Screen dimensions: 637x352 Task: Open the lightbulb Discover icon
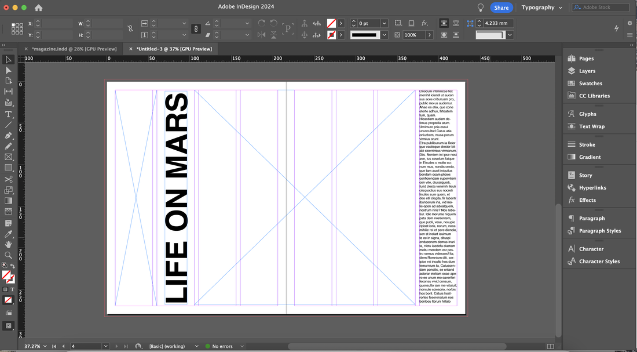point(481,8)
